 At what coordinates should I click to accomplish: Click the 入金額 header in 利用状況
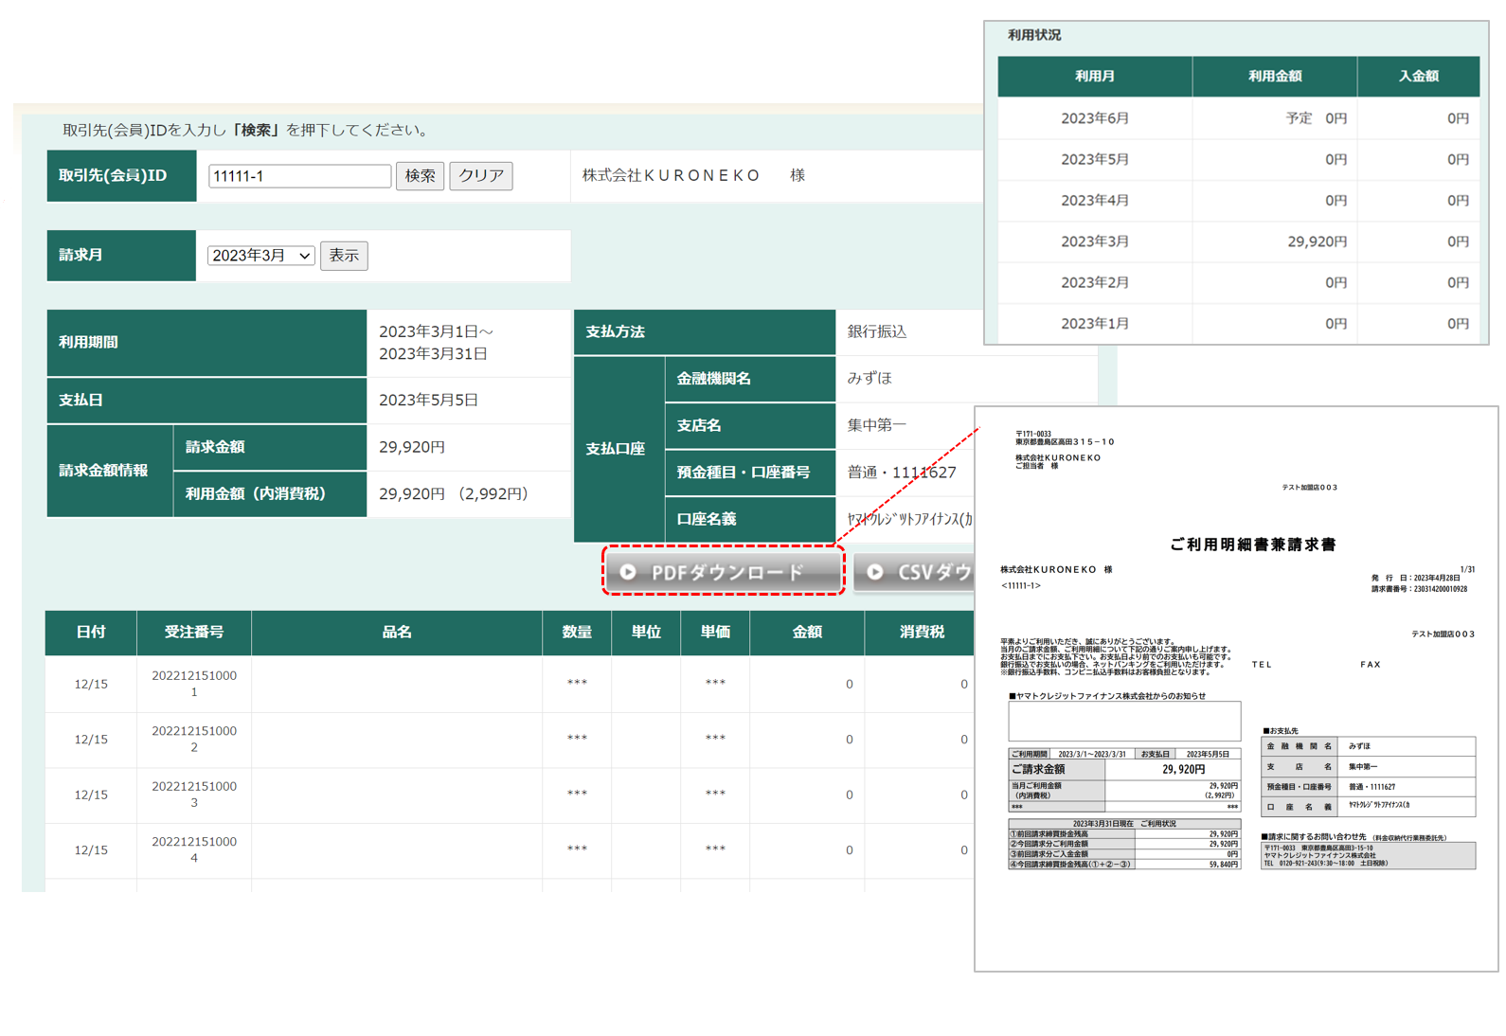coord(1419,76)
